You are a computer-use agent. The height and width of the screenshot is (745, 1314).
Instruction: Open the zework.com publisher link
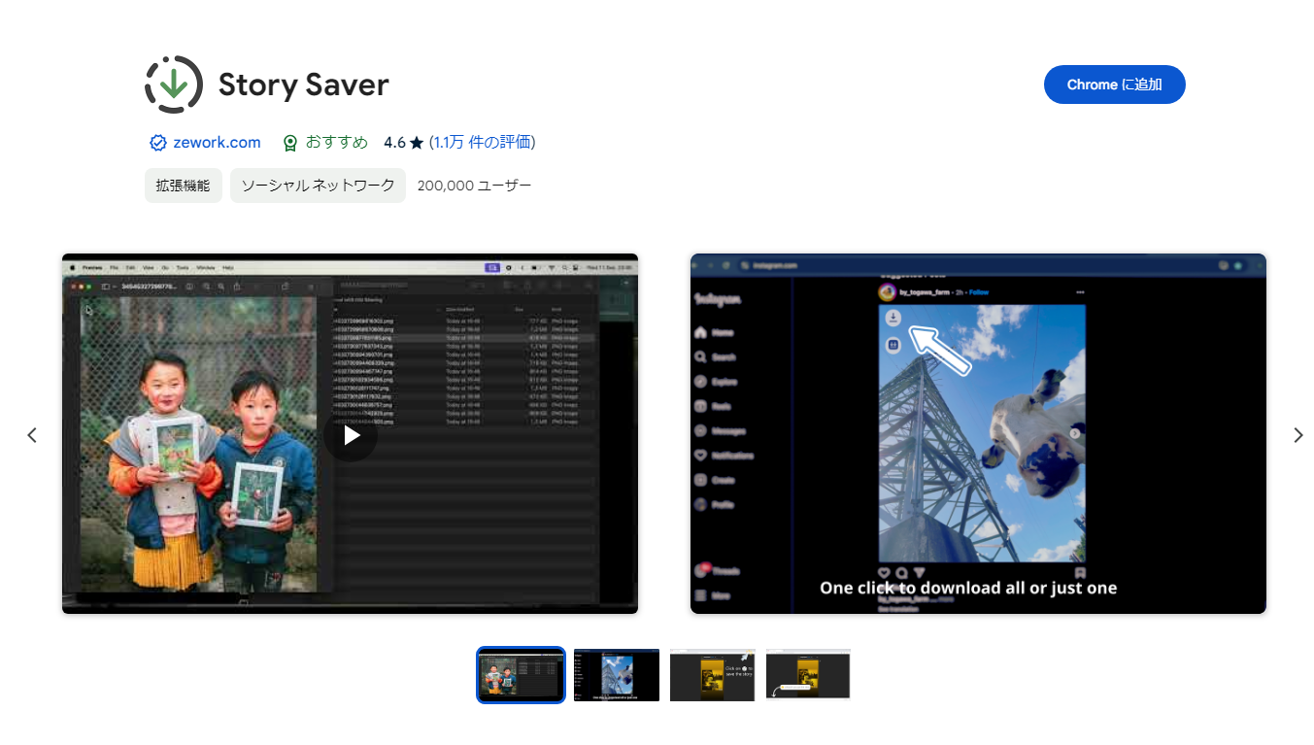pos(217,143)
